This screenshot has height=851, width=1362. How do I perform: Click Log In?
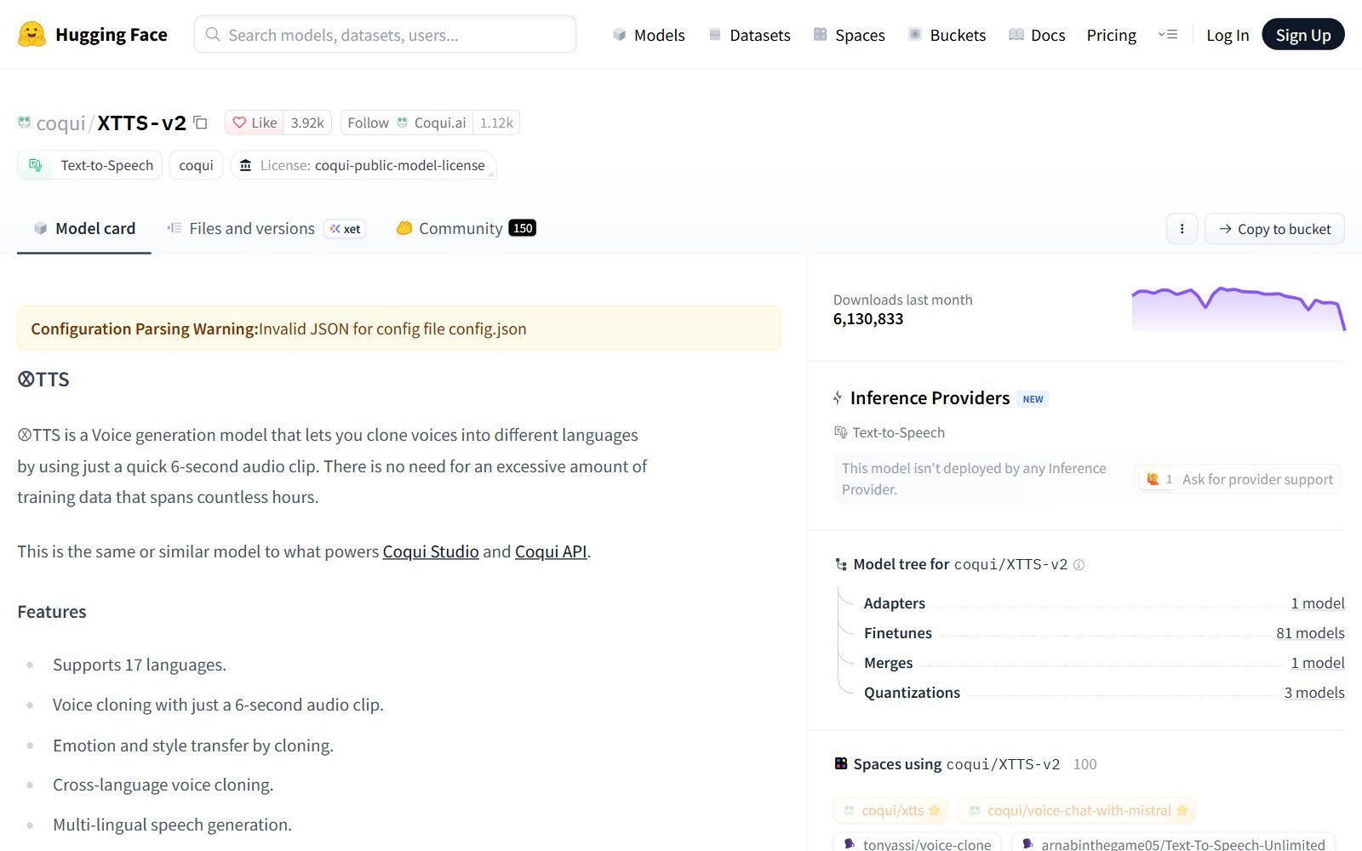1228,35
